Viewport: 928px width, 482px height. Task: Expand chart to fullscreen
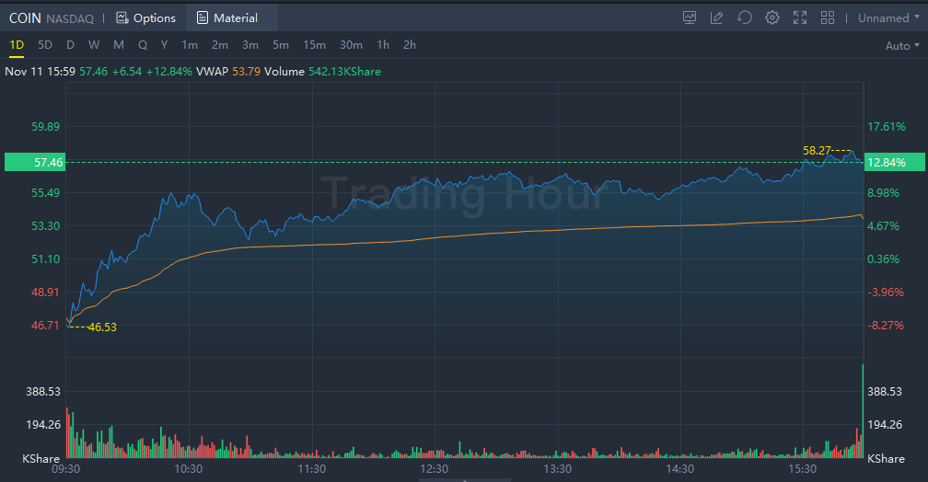[800, 17]
